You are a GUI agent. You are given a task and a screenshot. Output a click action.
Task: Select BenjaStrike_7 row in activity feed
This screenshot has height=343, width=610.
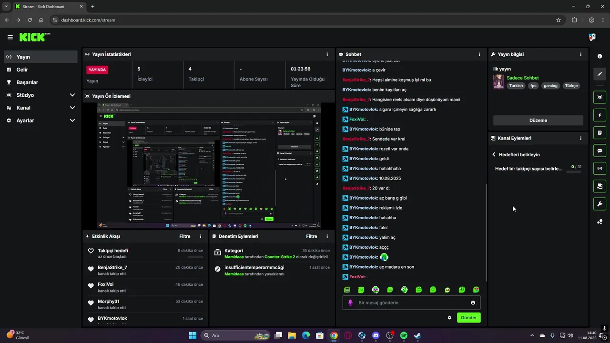point(145,270)
